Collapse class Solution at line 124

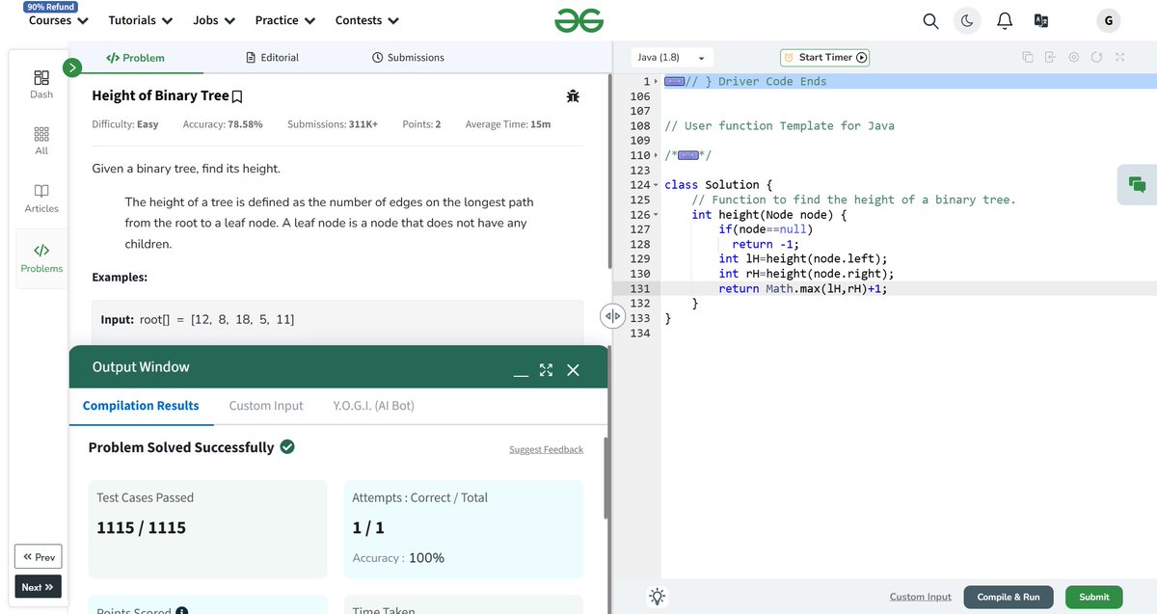coord(657,185)
